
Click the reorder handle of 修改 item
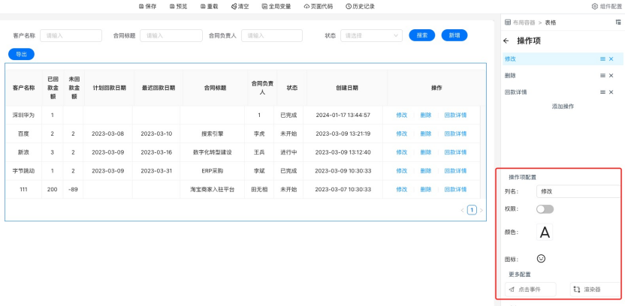click(x=602, y=59)
